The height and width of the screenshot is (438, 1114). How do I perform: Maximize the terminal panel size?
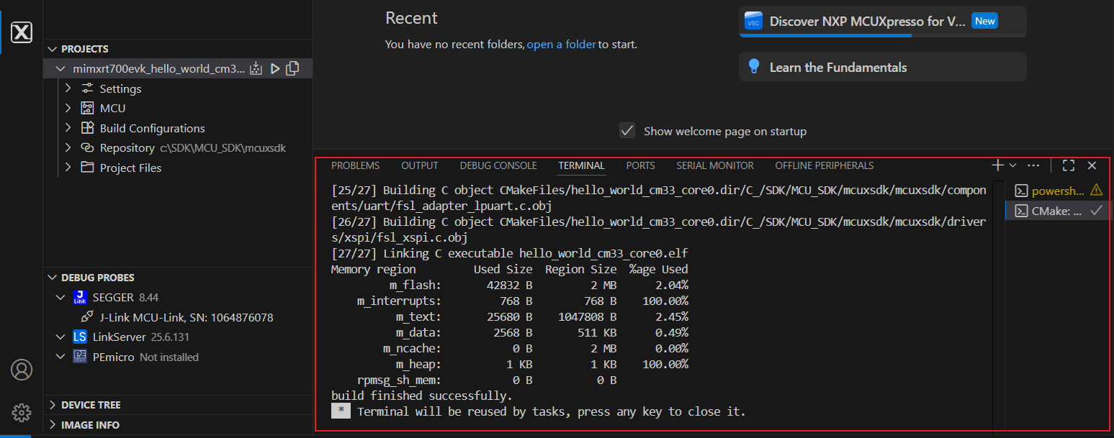(1069, 165)
